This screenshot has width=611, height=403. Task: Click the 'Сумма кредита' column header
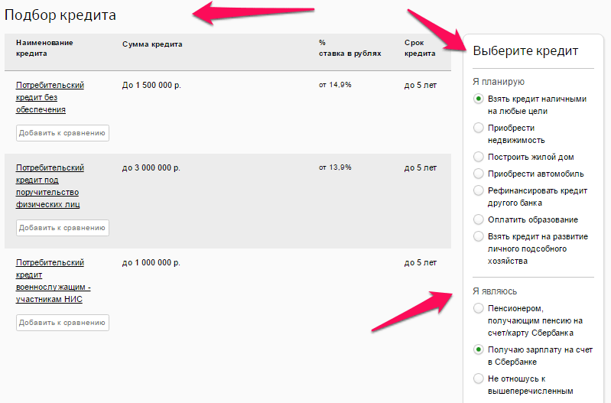tap(152, 44)
